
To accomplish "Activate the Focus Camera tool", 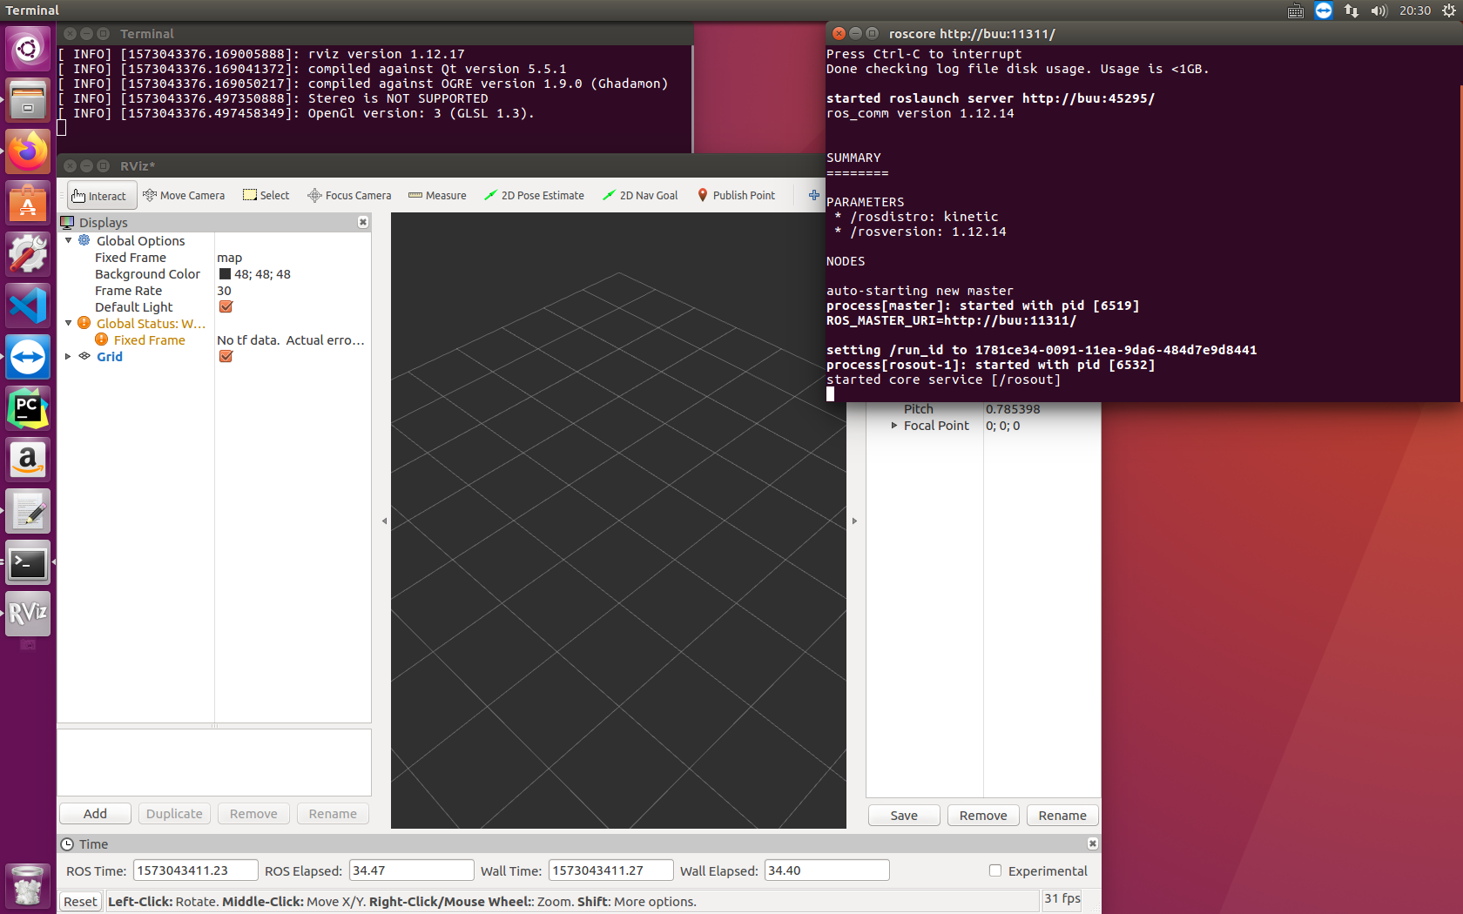I will pos(348,195).
